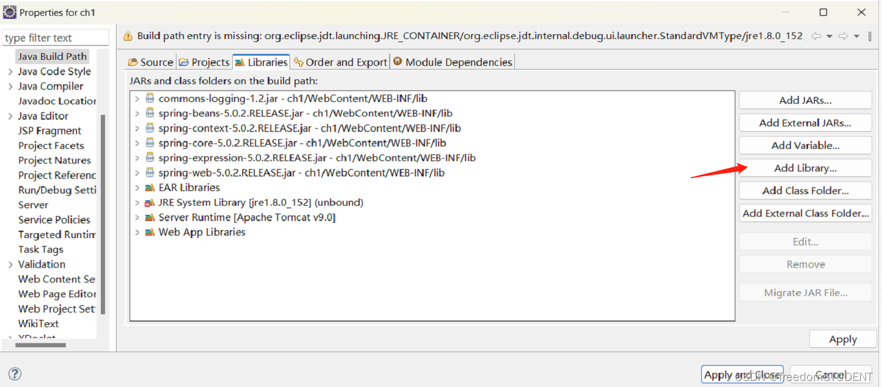
Task: Click the JRE System Library icon
Action: point(150,202)
